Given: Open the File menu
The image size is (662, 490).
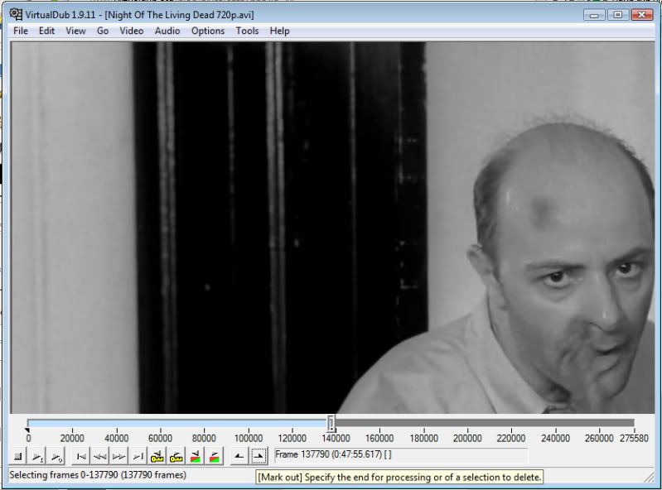Looking at the screenshot, I should click(x=20, y=31).
